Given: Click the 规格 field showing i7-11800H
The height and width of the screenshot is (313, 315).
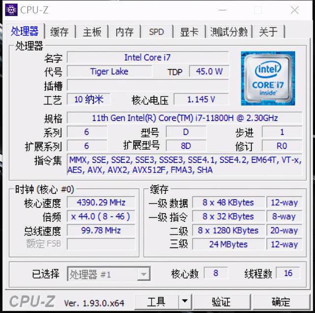Looking at the screenshot, I should [x=185, y=118].
